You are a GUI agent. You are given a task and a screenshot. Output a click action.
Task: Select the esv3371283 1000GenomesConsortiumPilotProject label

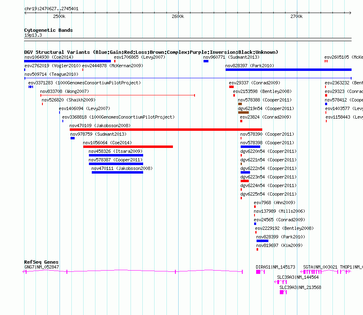pos(84,83)
